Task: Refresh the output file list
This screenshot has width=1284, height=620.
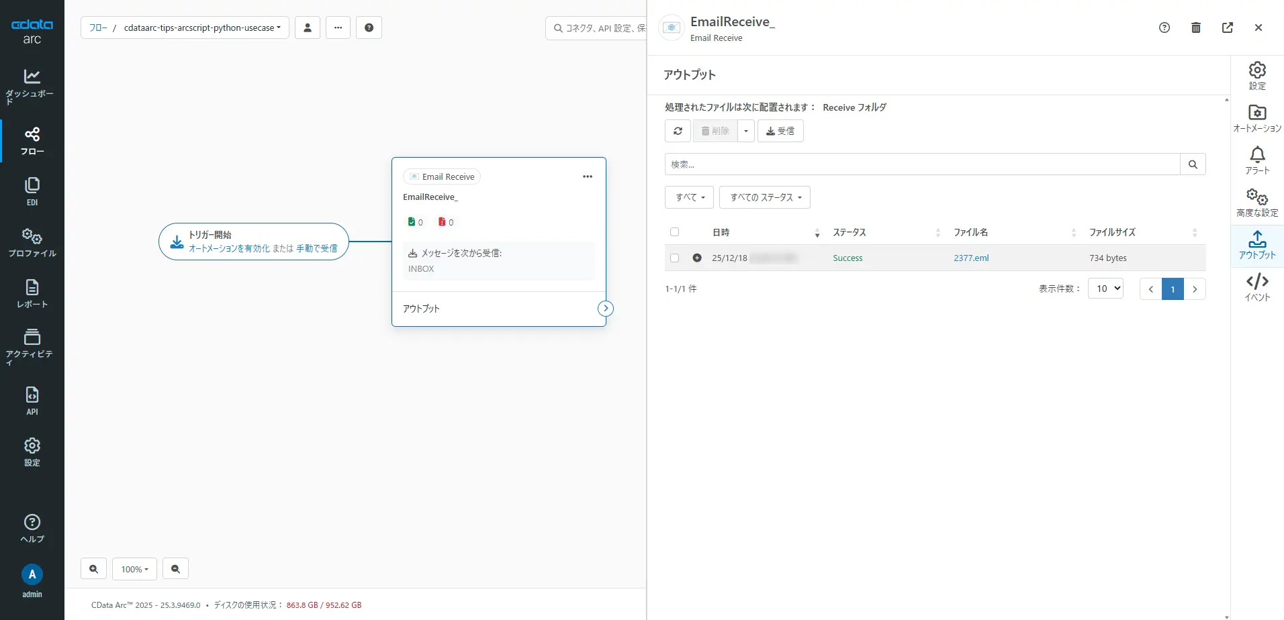Action: coord(678,131)
